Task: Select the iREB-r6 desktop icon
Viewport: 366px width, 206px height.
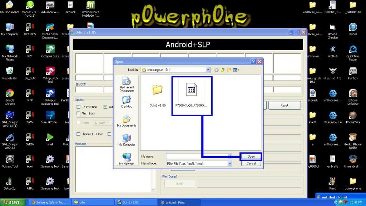Action: 333,51
